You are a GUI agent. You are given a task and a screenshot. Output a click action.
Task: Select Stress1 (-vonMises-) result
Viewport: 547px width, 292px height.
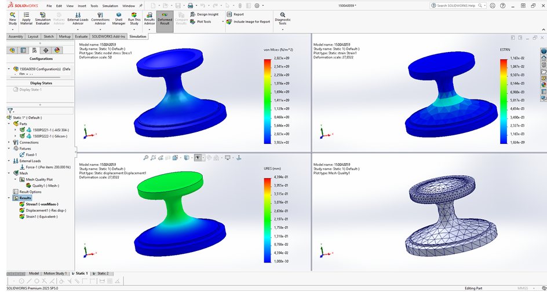(39, 204)
